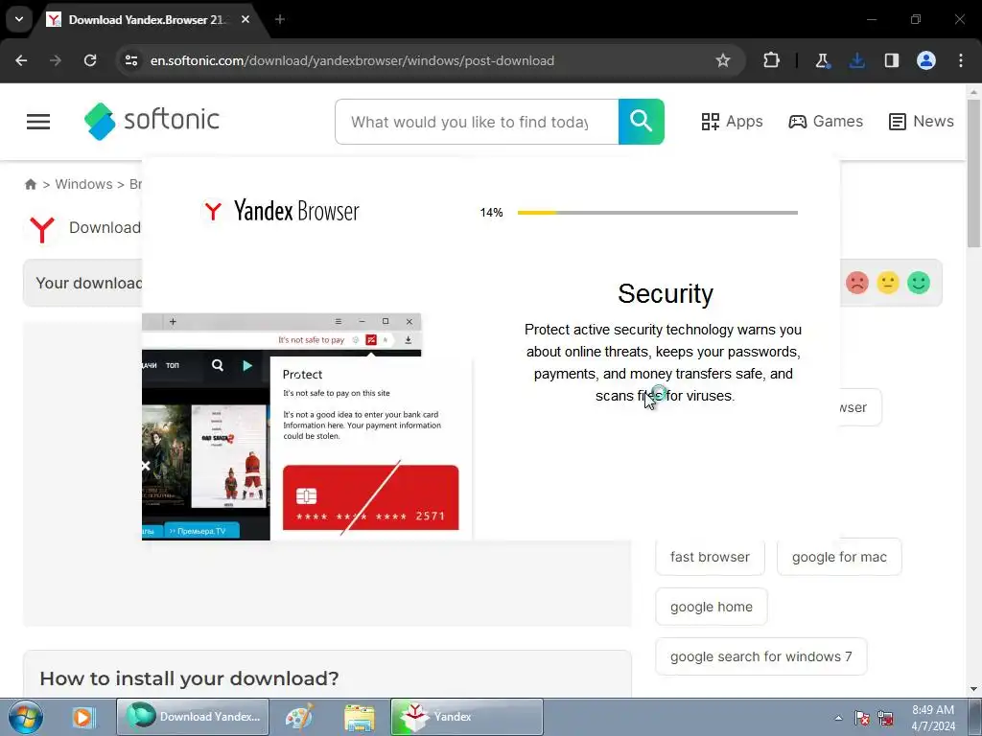Click the browser back arrow
This screenshot has height=736, width=982.
pos(21,60)
